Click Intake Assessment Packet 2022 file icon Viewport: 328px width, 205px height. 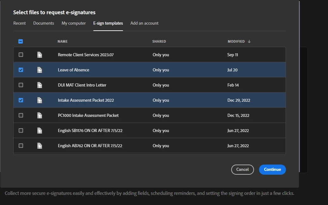[40, 100]
